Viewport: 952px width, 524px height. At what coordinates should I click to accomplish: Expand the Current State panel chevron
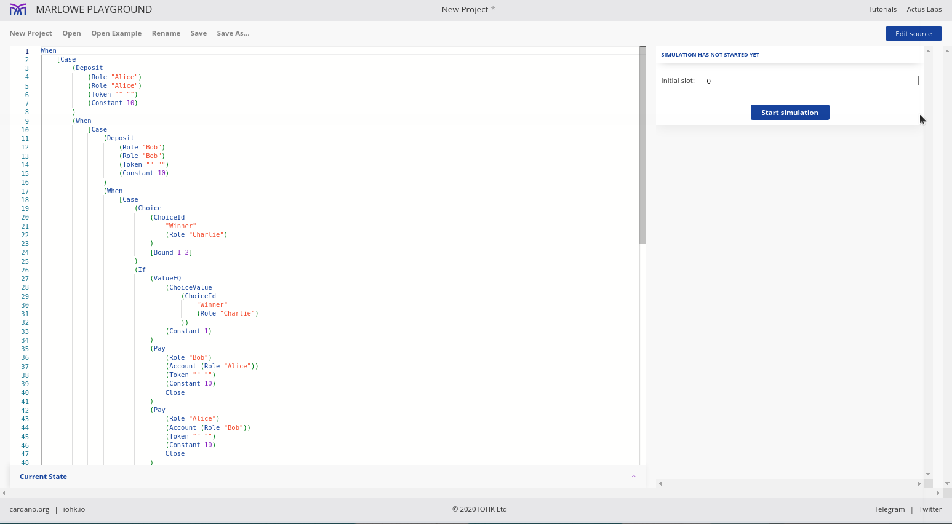(633, 477)
